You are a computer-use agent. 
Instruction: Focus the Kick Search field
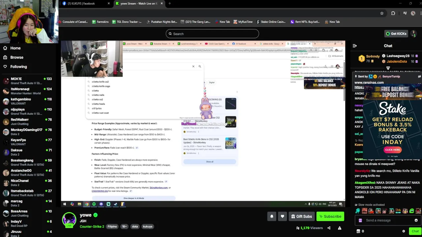tap(212, 34)
